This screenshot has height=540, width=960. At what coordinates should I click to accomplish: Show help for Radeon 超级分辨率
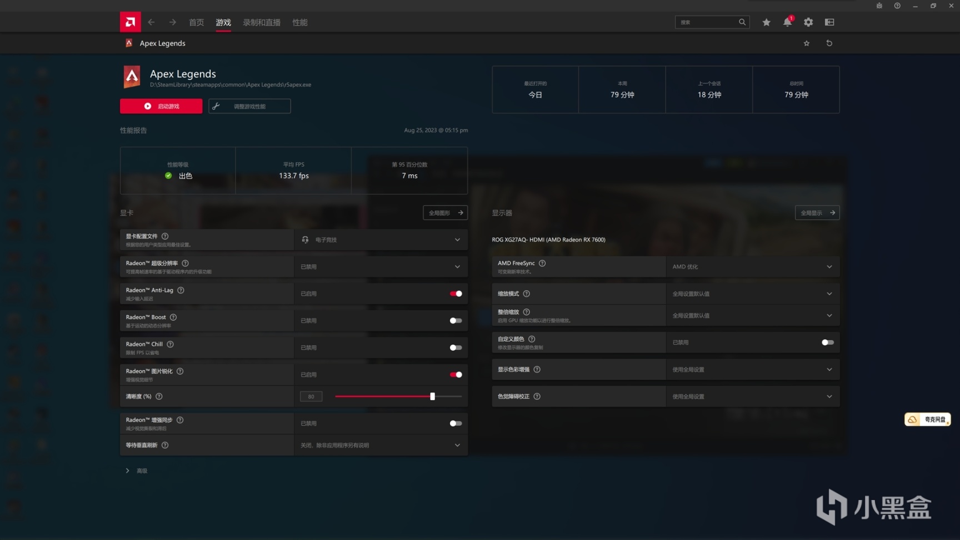pyautogui.click(x=185, y=263)
